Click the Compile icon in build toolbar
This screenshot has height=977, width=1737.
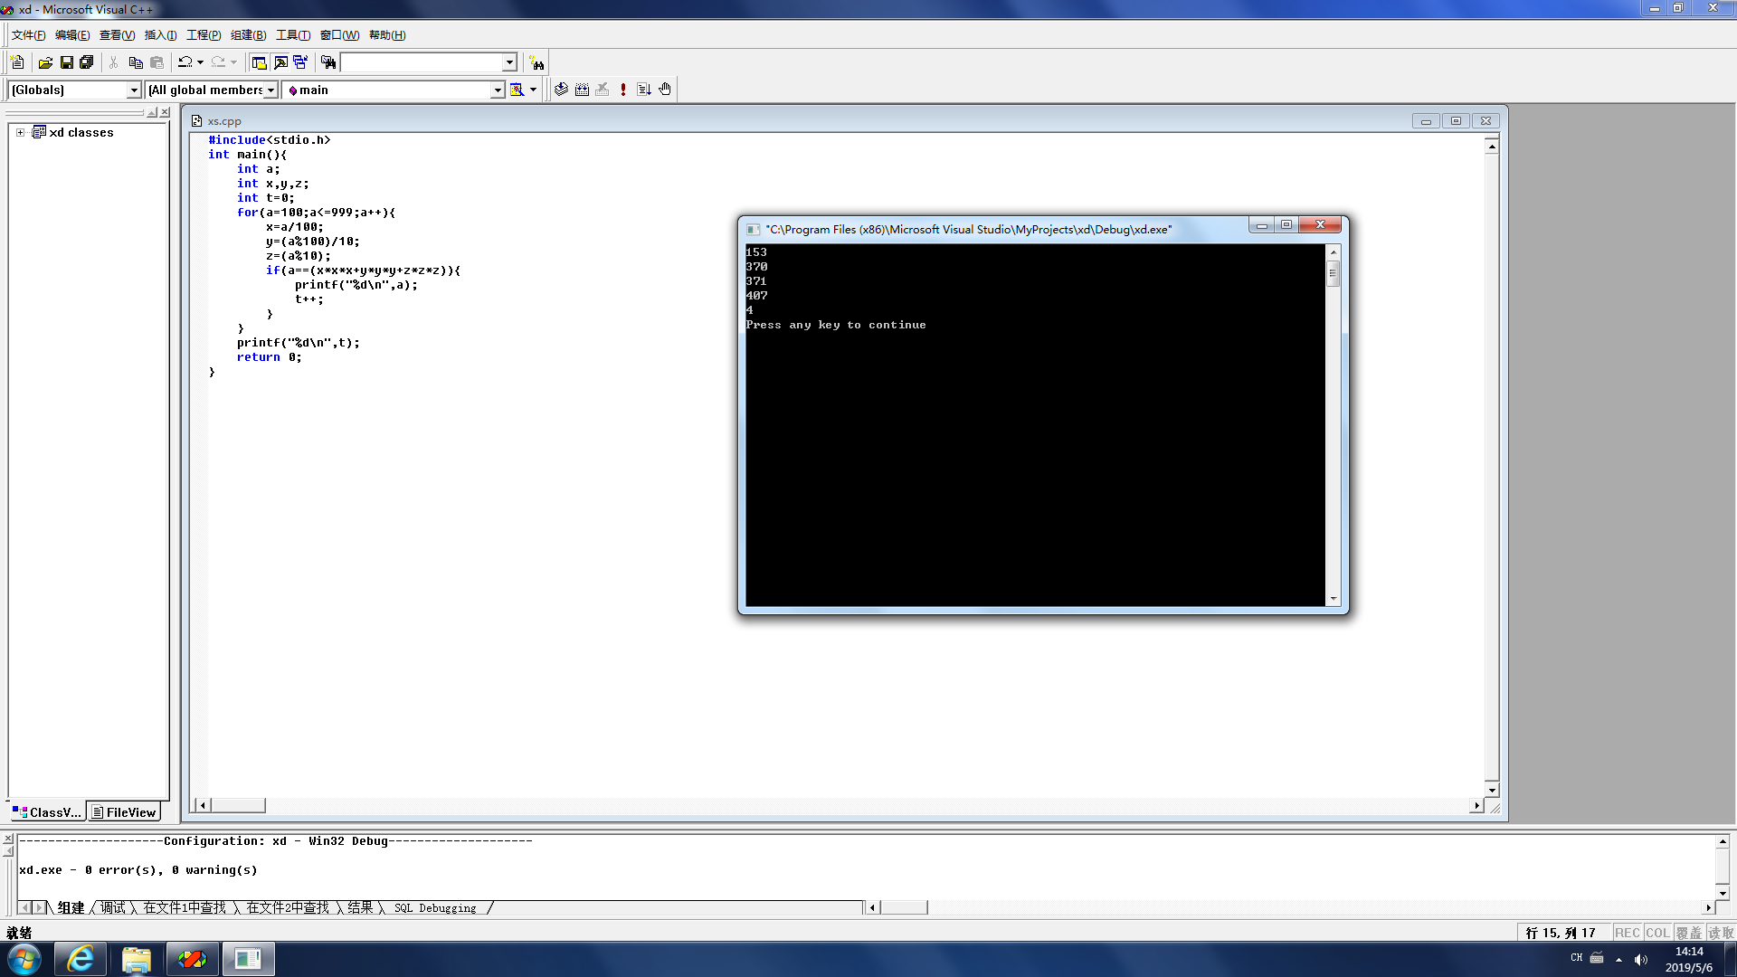click(x=561, y=90)
